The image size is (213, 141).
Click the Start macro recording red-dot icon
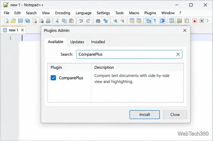coord(195,21)
